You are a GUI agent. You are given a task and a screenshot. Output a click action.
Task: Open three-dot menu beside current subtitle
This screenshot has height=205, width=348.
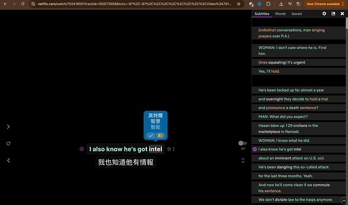[174, 149]
